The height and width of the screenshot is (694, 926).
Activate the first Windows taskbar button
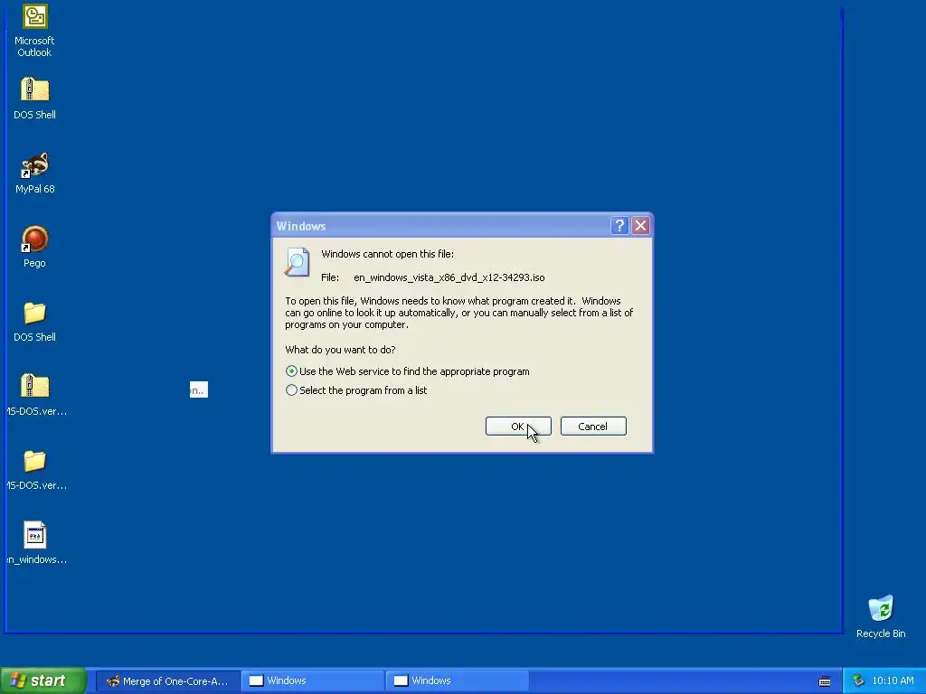pyautogui.click(x=313, y=681)
